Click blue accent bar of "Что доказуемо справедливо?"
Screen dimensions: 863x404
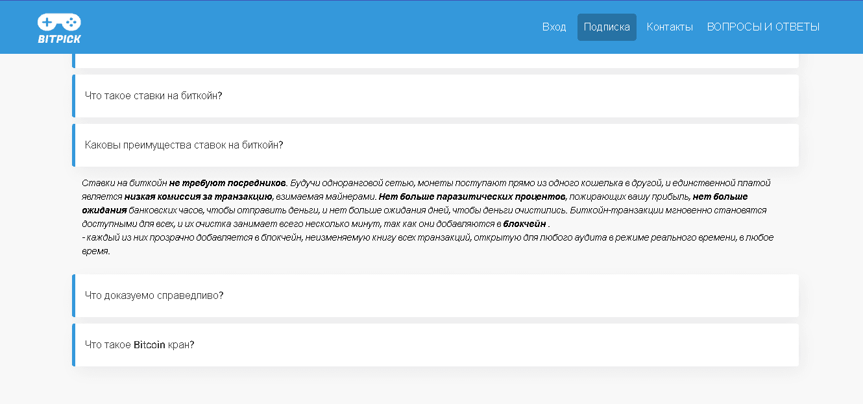(x=74, y=295)
